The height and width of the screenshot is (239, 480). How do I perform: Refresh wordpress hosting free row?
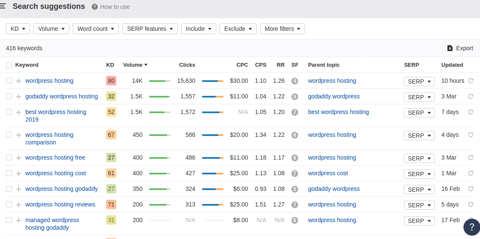point(471,158)
